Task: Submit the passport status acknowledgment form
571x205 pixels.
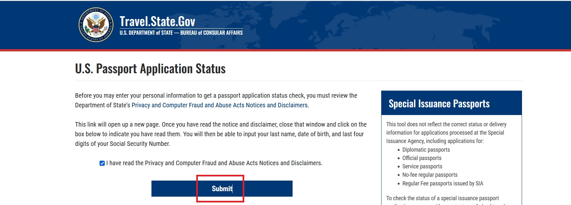Action: tap(222, 189)
